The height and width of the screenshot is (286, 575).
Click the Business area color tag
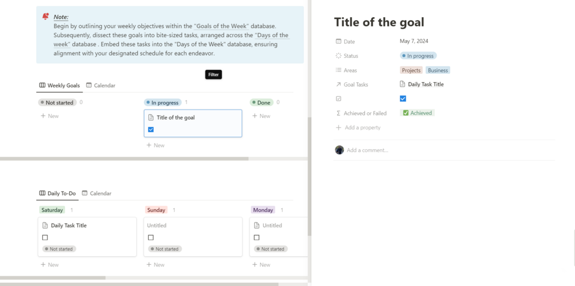(438, 70)
